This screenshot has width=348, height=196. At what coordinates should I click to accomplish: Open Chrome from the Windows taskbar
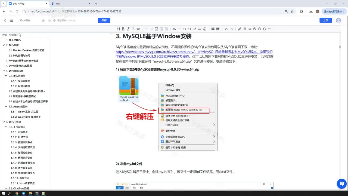click(x=17, y=193)
